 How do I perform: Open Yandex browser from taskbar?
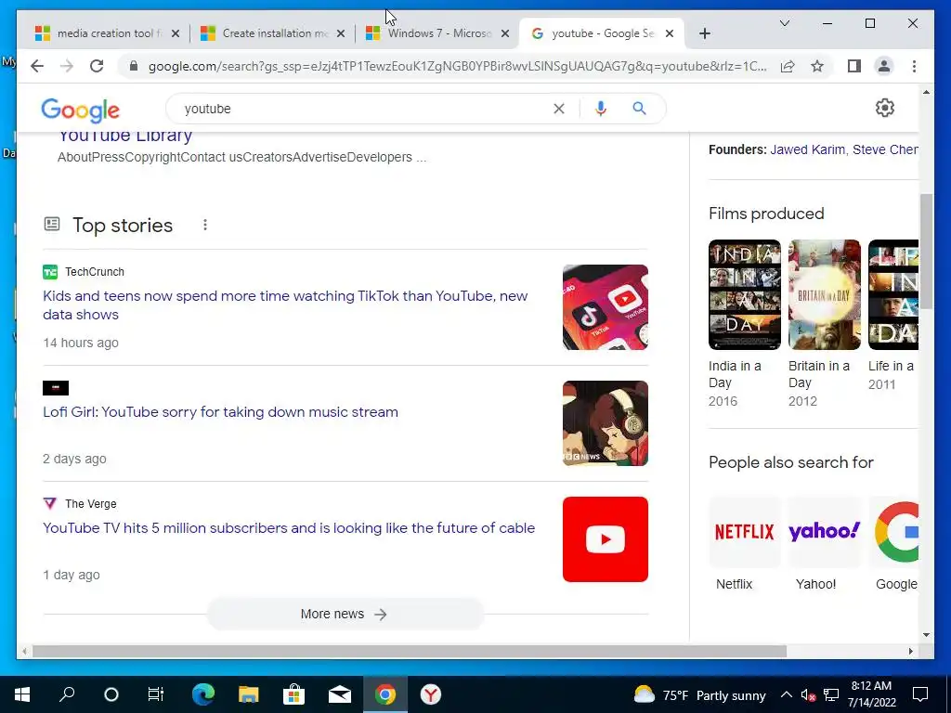tap(431, 694)
